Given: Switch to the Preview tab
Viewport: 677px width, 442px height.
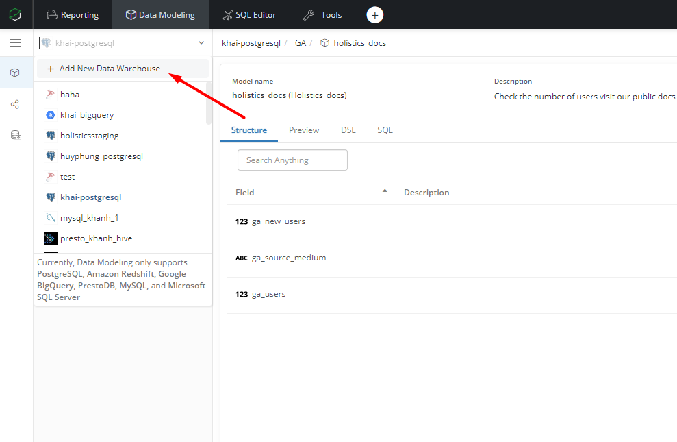Looking at the screenshot, I should point(304,130).
